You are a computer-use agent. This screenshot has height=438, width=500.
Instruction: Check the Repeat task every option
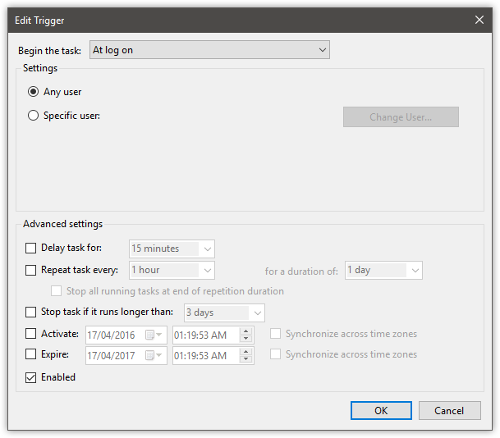click(x=31, y=270)
